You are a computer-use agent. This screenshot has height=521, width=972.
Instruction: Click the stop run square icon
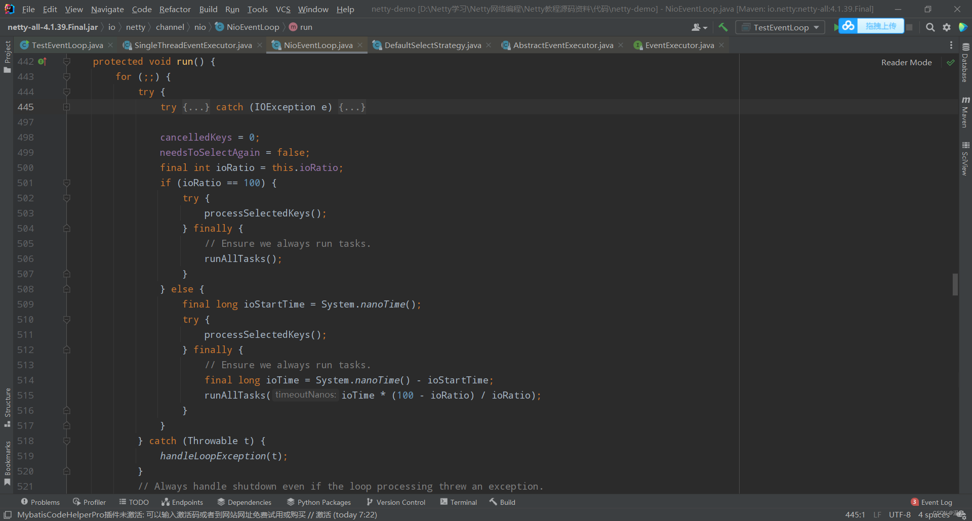pos(909,27)
